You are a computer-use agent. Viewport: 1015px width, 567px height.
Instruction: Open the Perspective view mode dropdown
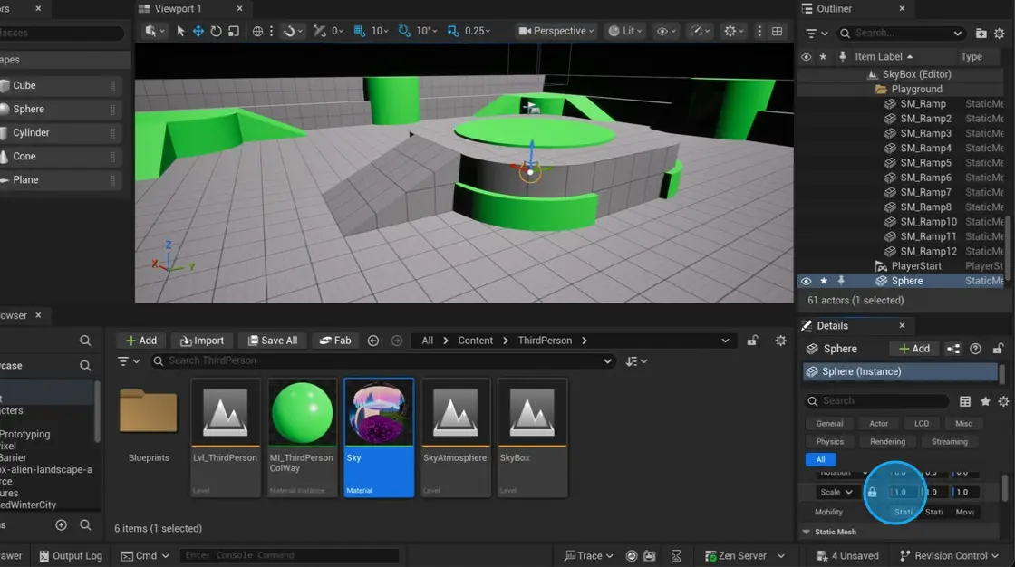point(556,31)
